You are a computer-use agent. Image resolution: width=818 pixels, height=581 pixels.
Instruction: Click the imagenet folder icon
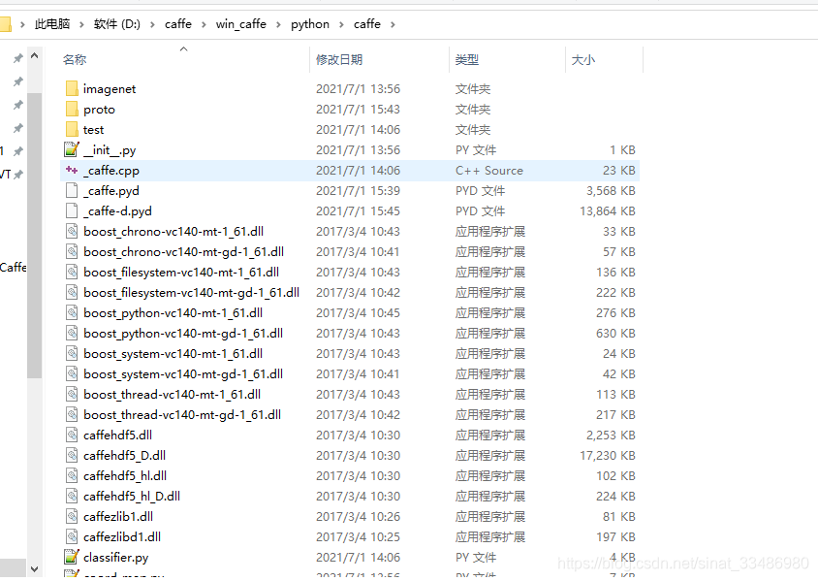tap(72, 88)
